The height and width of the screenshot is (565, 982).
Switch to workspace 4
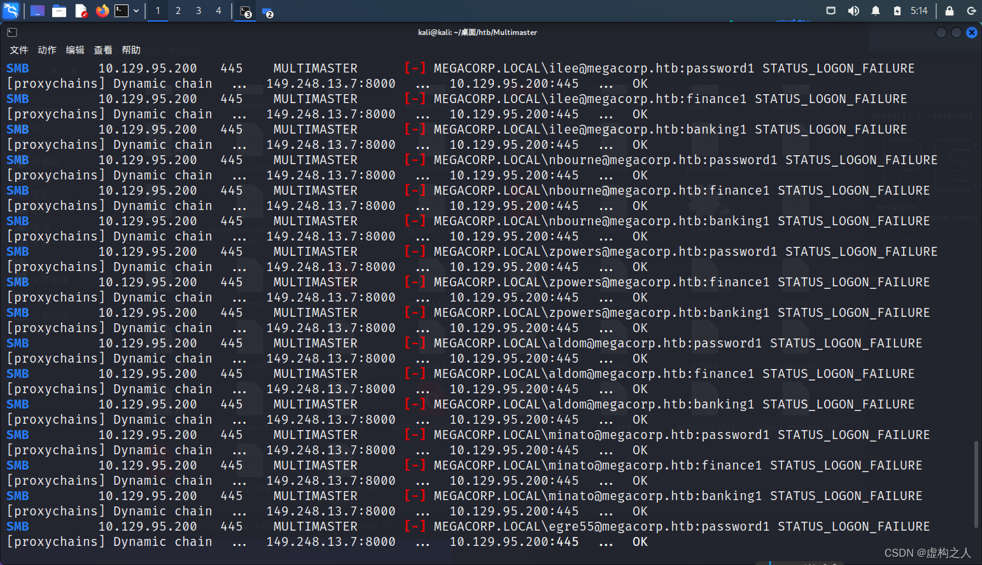click(218, 11)
